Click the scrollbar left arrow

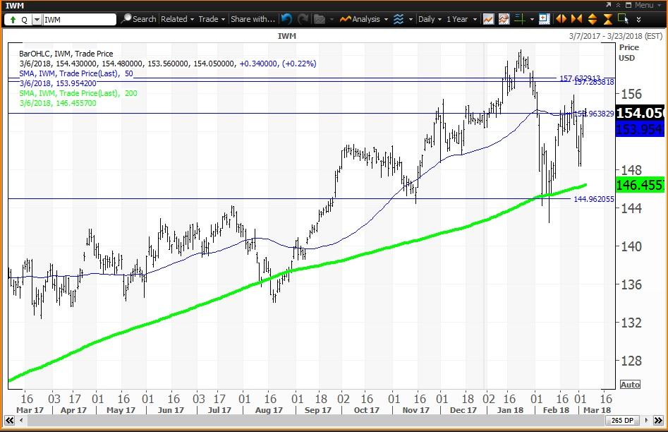(x=21, y=421)
